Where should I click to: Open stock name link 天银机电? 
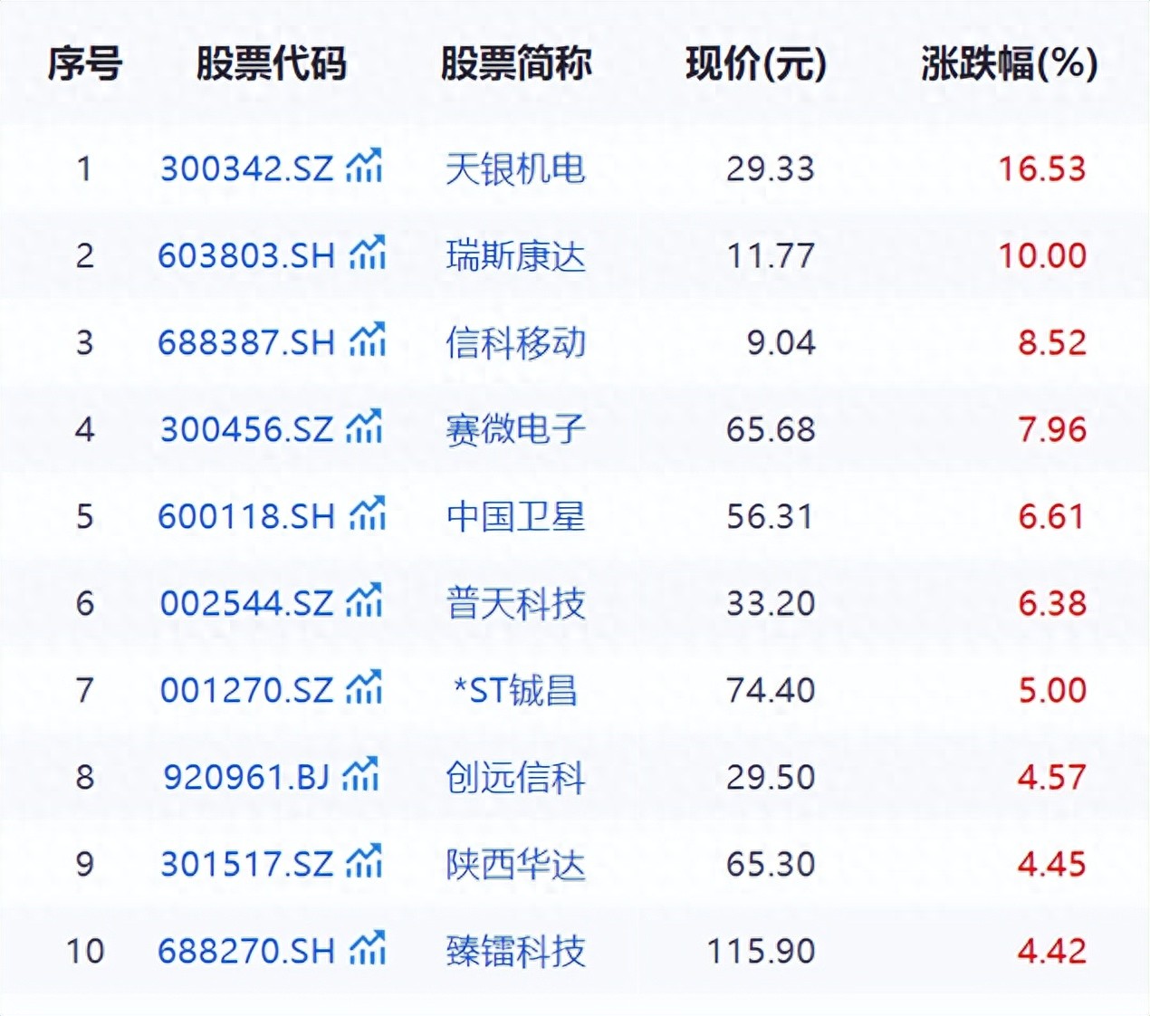515,169
